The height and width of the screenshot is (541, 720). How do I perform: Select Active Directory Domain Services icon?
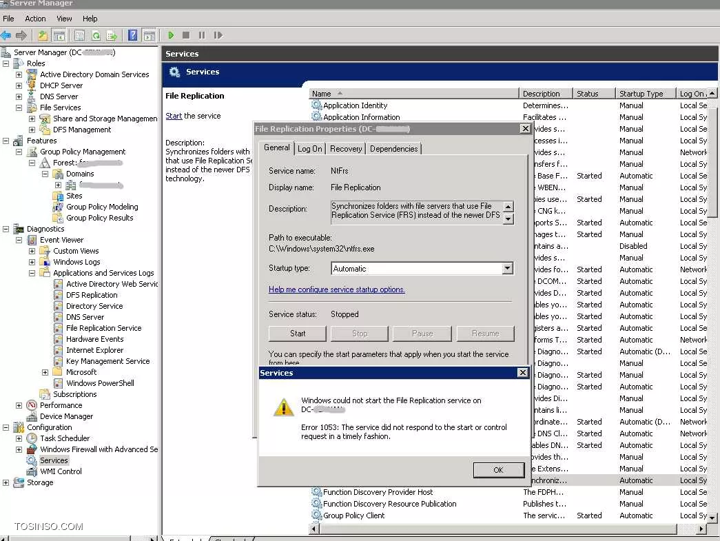tap(32, 74)
